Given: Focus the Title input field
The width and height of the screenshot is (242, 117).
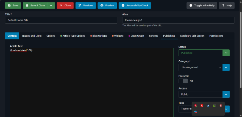Looking at the screenshot, I should (61, 20).
